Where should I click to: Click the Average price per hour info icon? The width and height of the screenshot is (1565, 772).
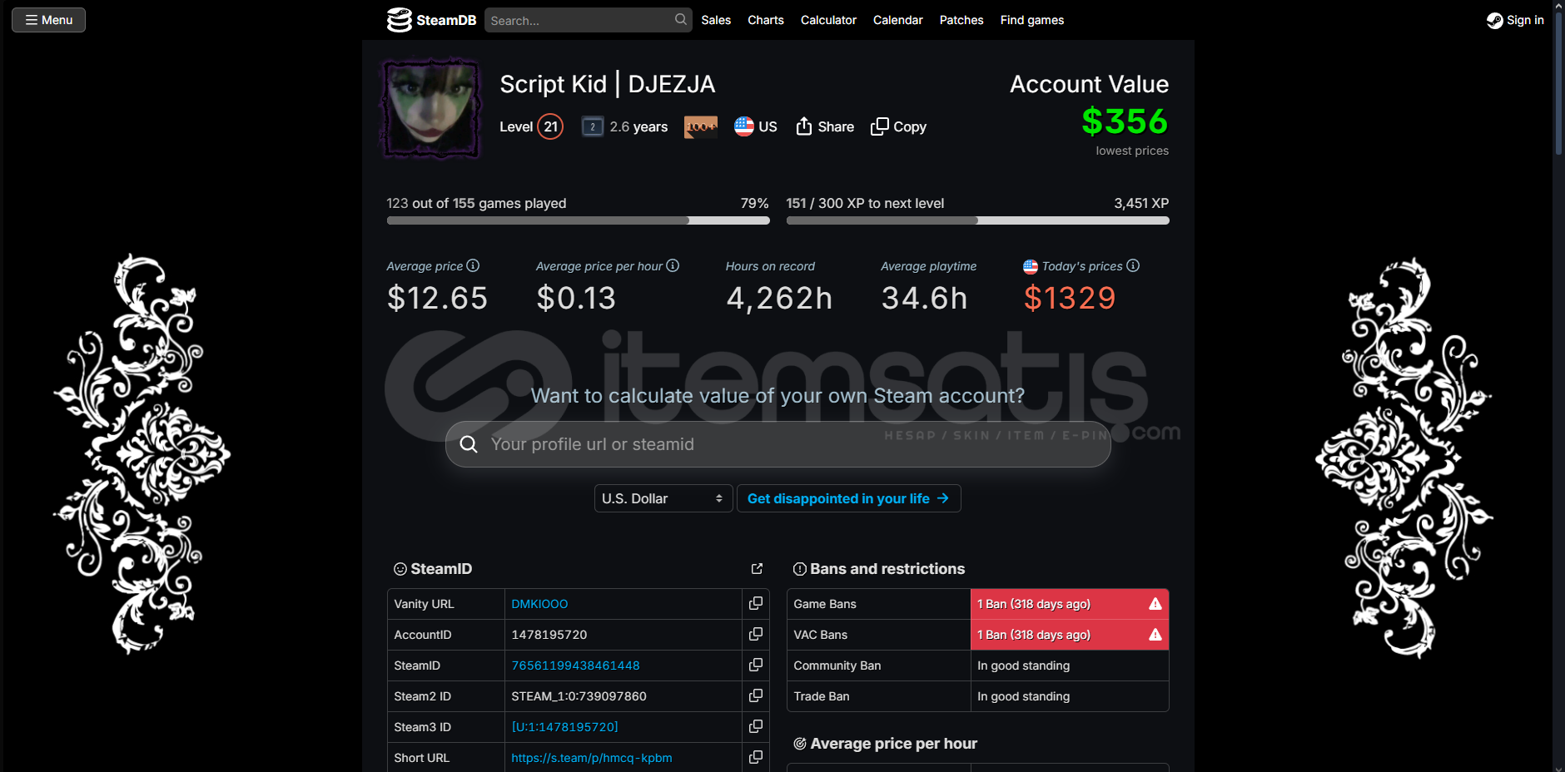pyautogui.click(x=673, y=265)
